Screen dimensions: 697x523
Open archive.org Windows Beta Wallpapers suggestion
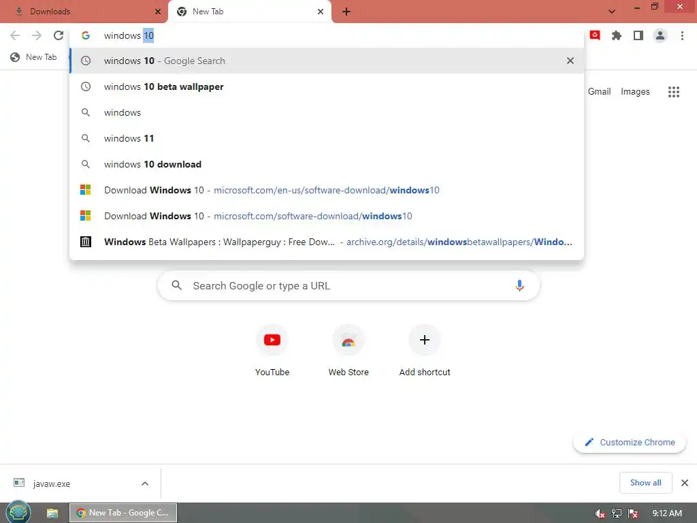pyautogui.click(x=327, y=242)
